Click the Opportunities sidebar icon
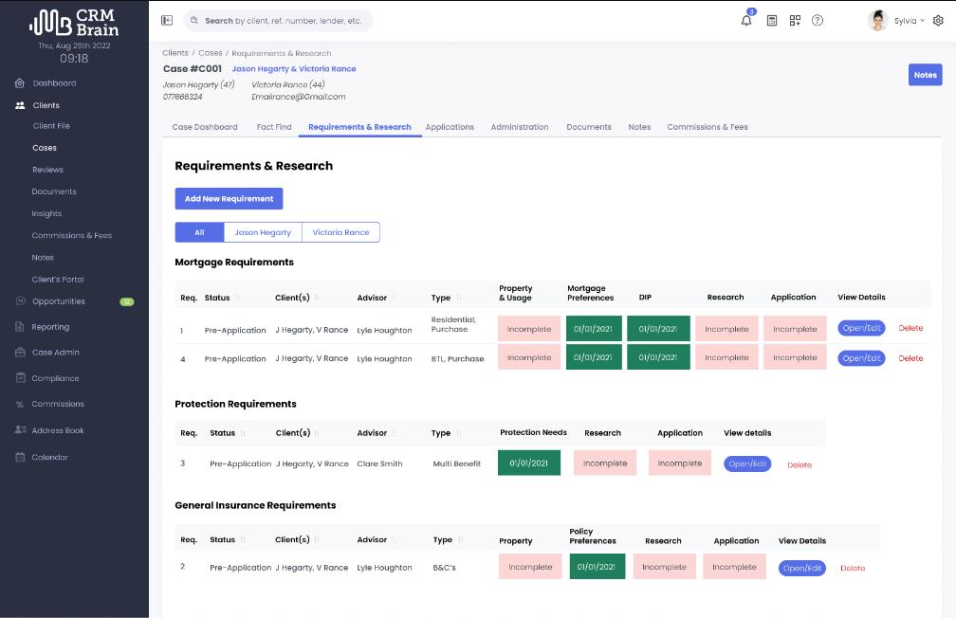 point(20,301)
